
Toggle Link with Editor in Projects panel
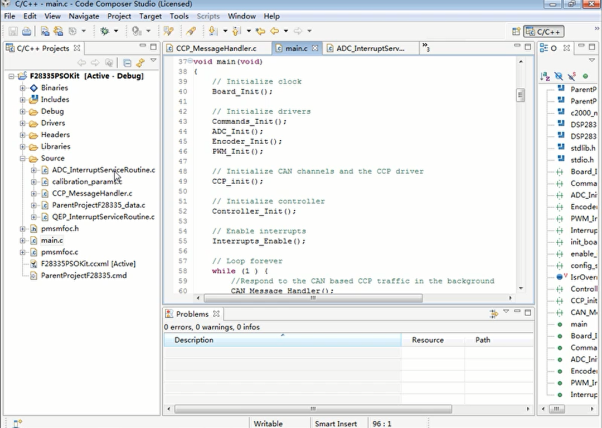pyautogui.click(x=140, y=63)
